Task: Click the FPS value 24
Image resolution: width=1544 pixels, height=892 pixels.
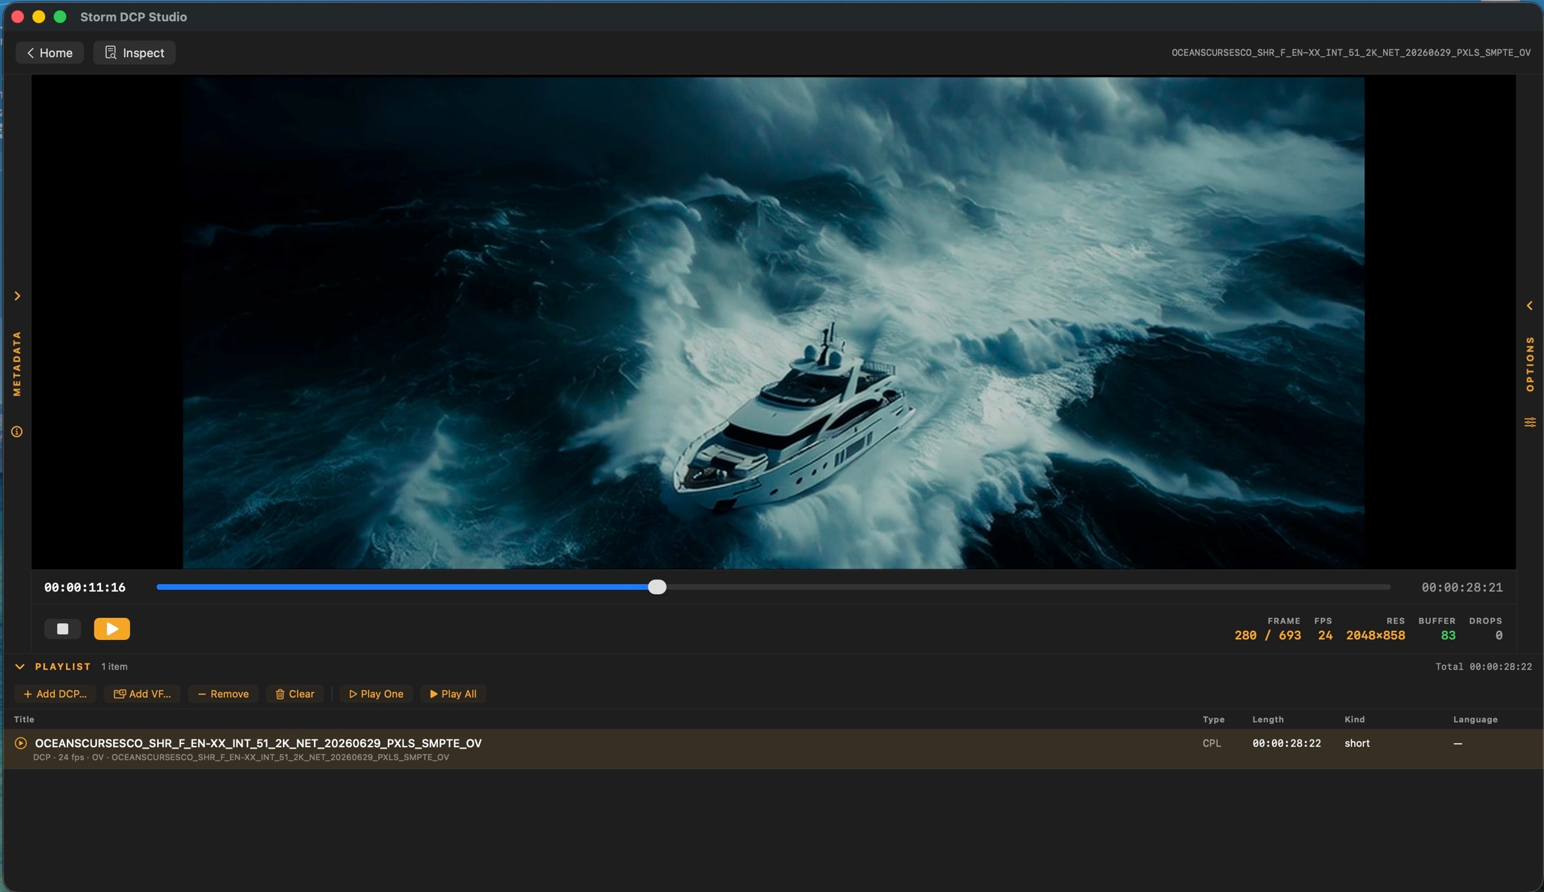Action: [x=1325, y=635]
